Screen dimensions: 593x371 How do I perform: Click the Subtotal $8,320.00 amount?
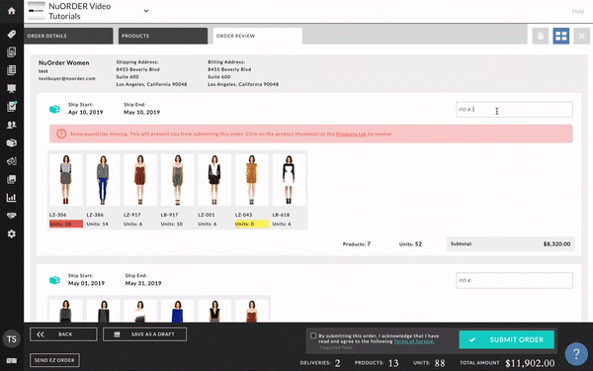pyautogui.click(x=556, y=244)
